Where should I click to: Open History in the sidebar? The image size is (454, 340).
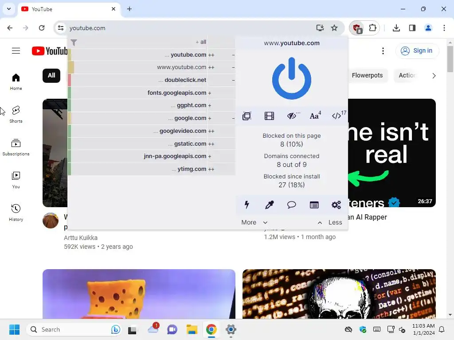(16, 212)
